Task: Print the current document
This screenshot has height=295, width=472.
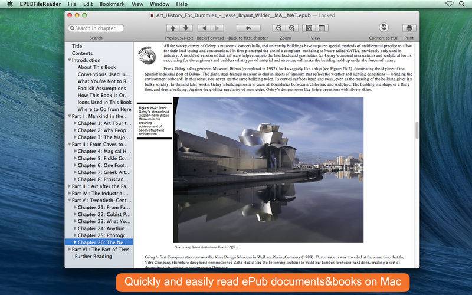Action: [x=409, y=28]
